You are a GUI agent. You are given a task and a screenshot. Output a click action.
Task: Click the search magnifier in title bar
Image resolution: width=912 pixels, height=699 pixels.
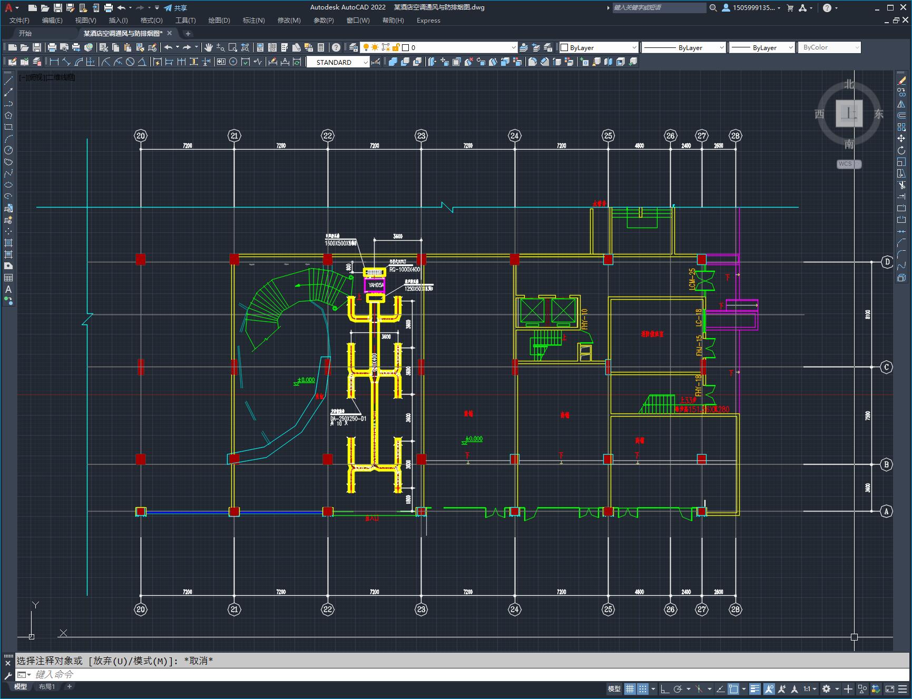point(713,8)
